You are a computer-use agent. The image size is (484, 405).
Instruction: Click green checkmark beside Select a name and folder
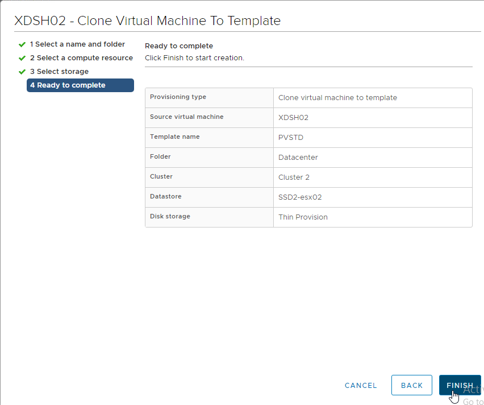(x=22, y=44)
